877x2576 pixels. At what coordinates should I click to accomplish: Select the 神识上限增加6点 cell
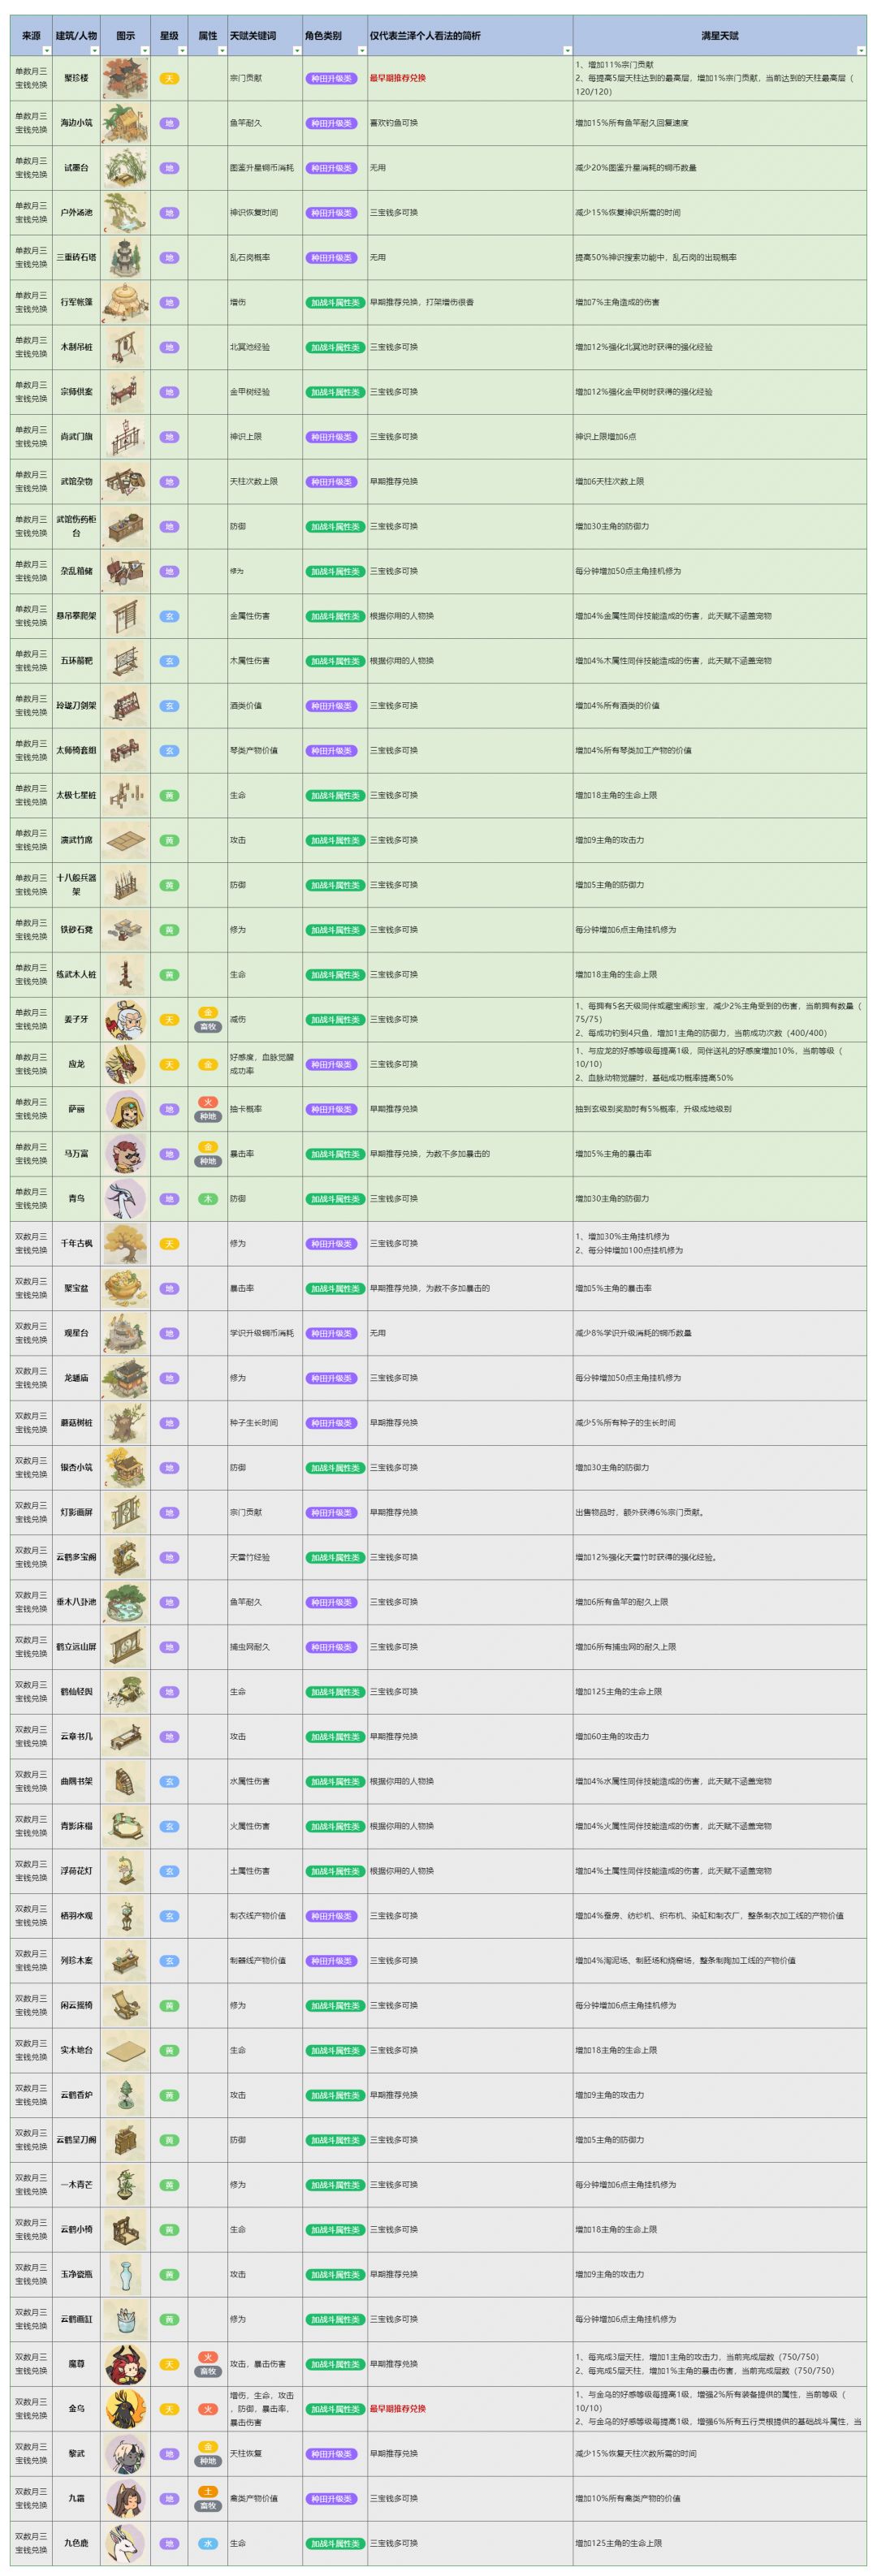click(x=719, y=437)
